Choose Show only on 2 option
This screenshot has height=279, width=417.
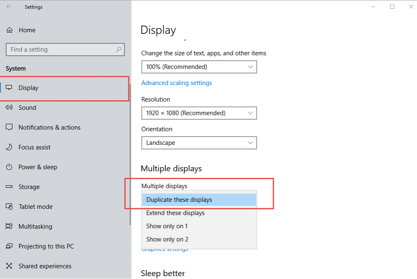coord(199,239)
